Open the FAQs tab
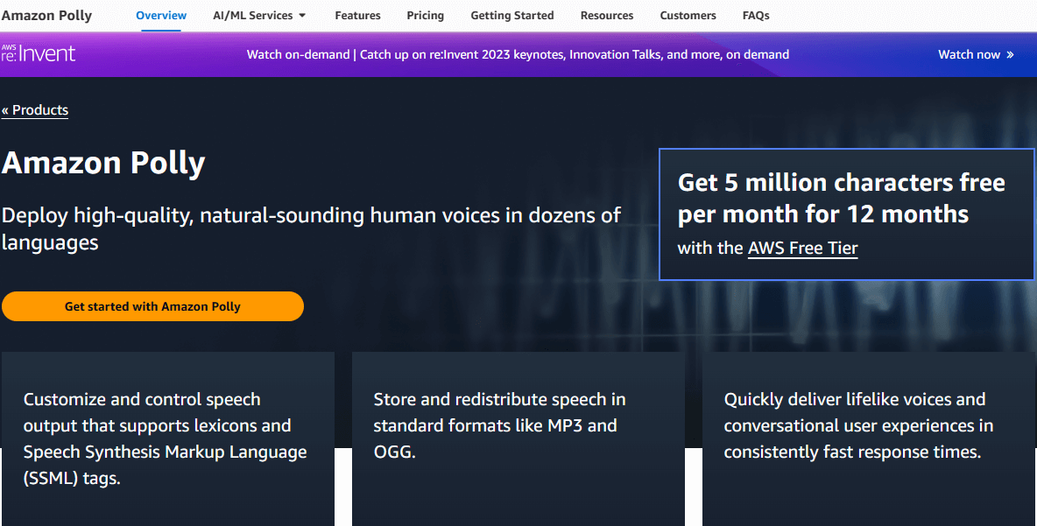 tap(756, 15)
